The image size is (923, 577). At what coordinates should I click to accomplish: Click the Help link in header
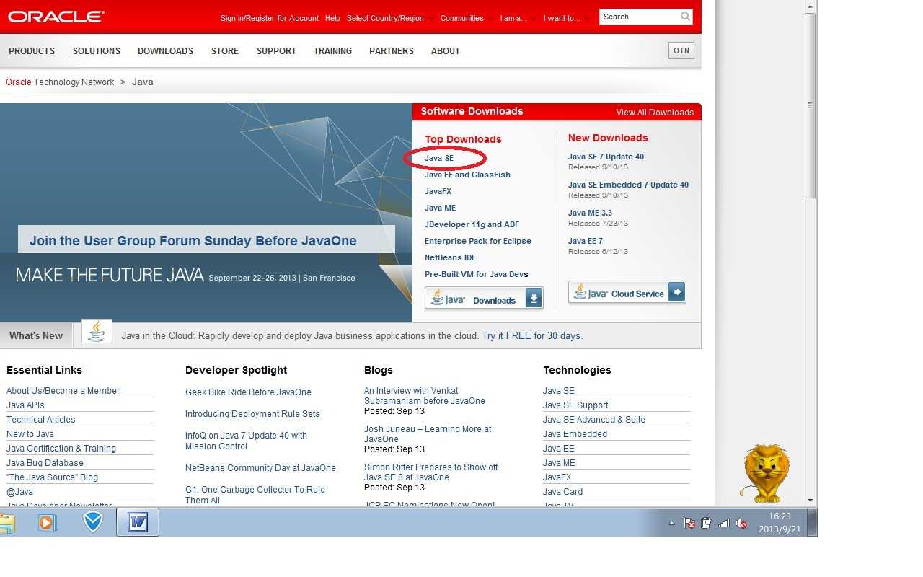(x=332, y=18)
